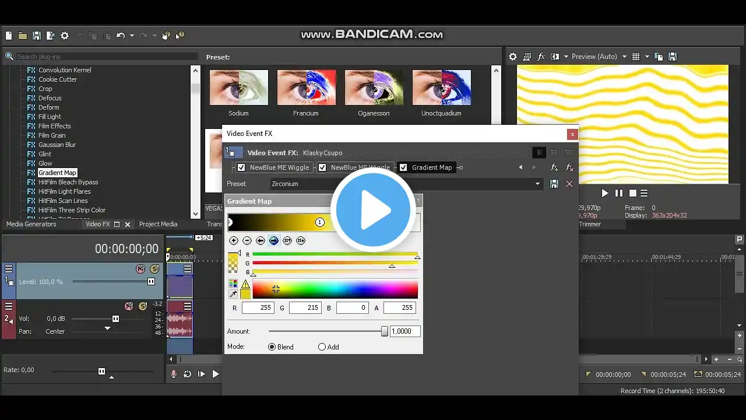Close the Video FX tab with X
This screenshot has height=420, width=746.
128,225
